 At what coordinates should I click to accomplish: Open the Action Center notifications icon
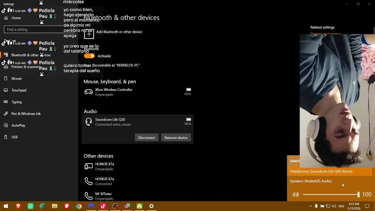tap(367, 206)
